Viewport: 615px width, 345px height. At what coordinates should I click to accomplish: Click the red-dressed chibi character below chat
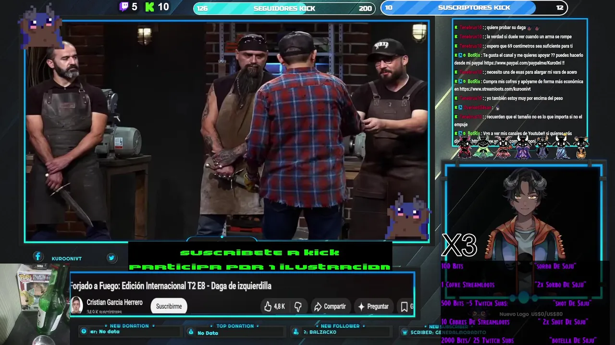(x=464, y=147)
